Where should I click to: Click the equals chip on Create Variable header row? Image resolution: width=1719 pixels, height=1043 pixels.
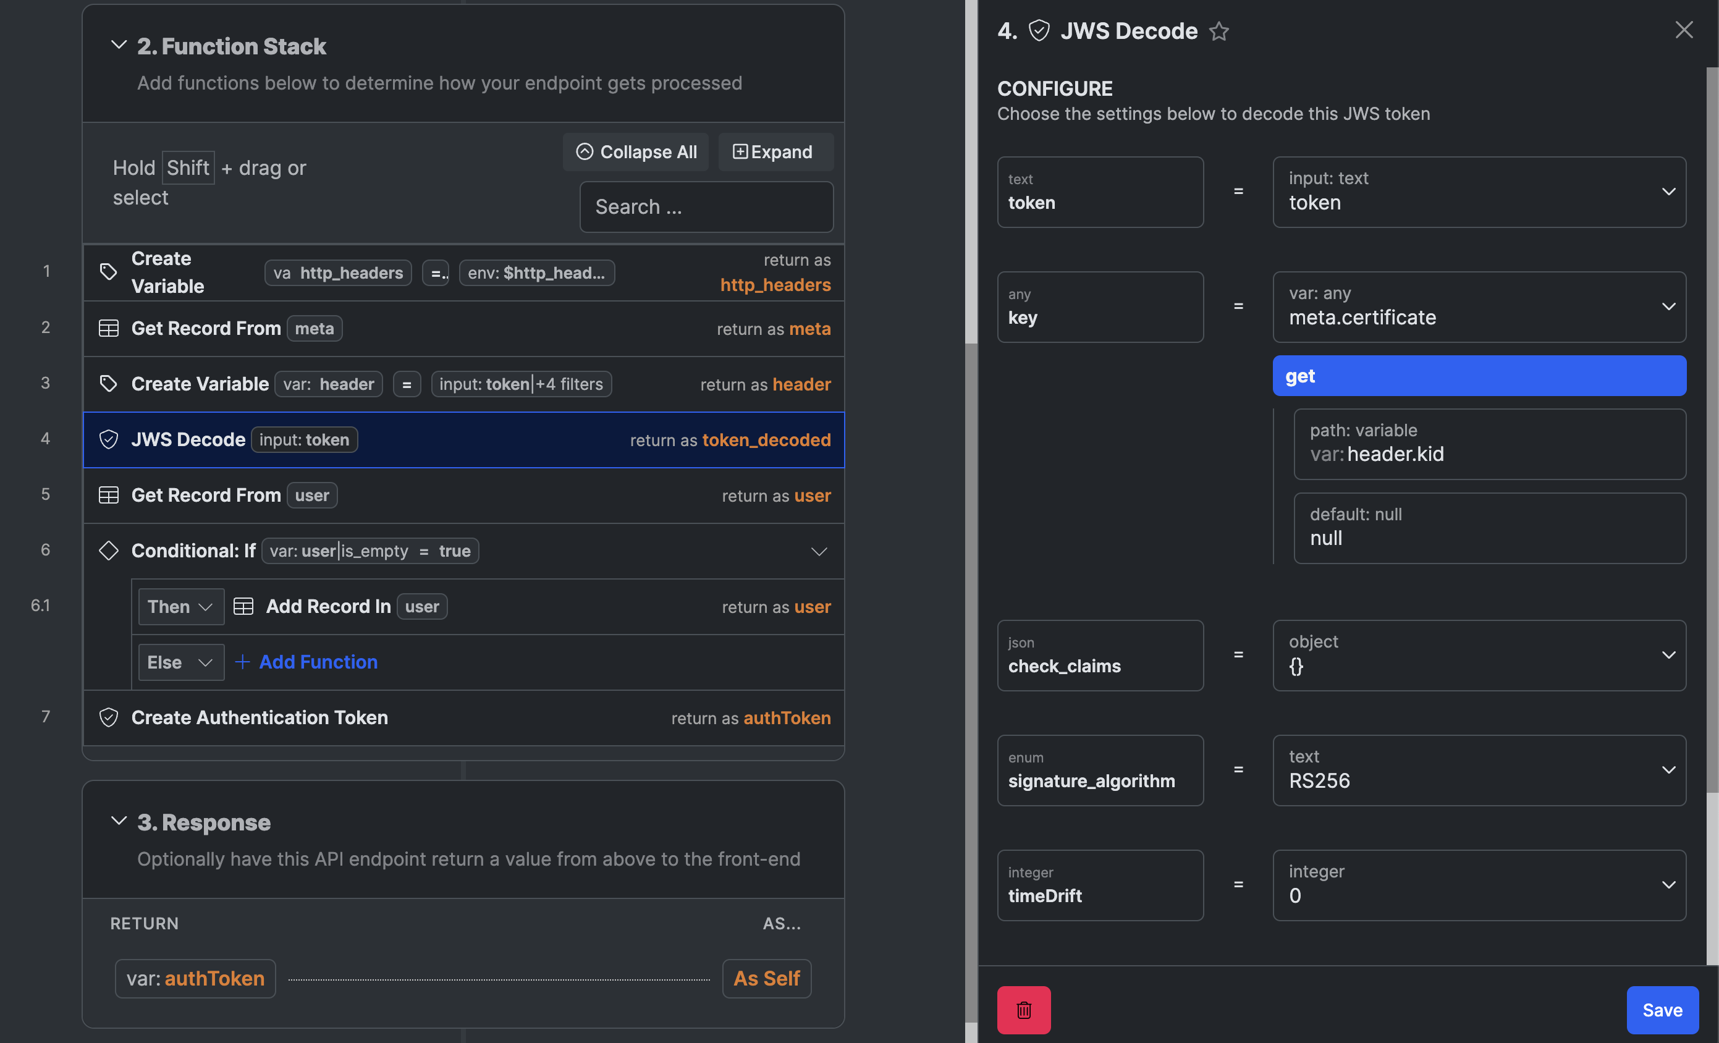point(407,384)
